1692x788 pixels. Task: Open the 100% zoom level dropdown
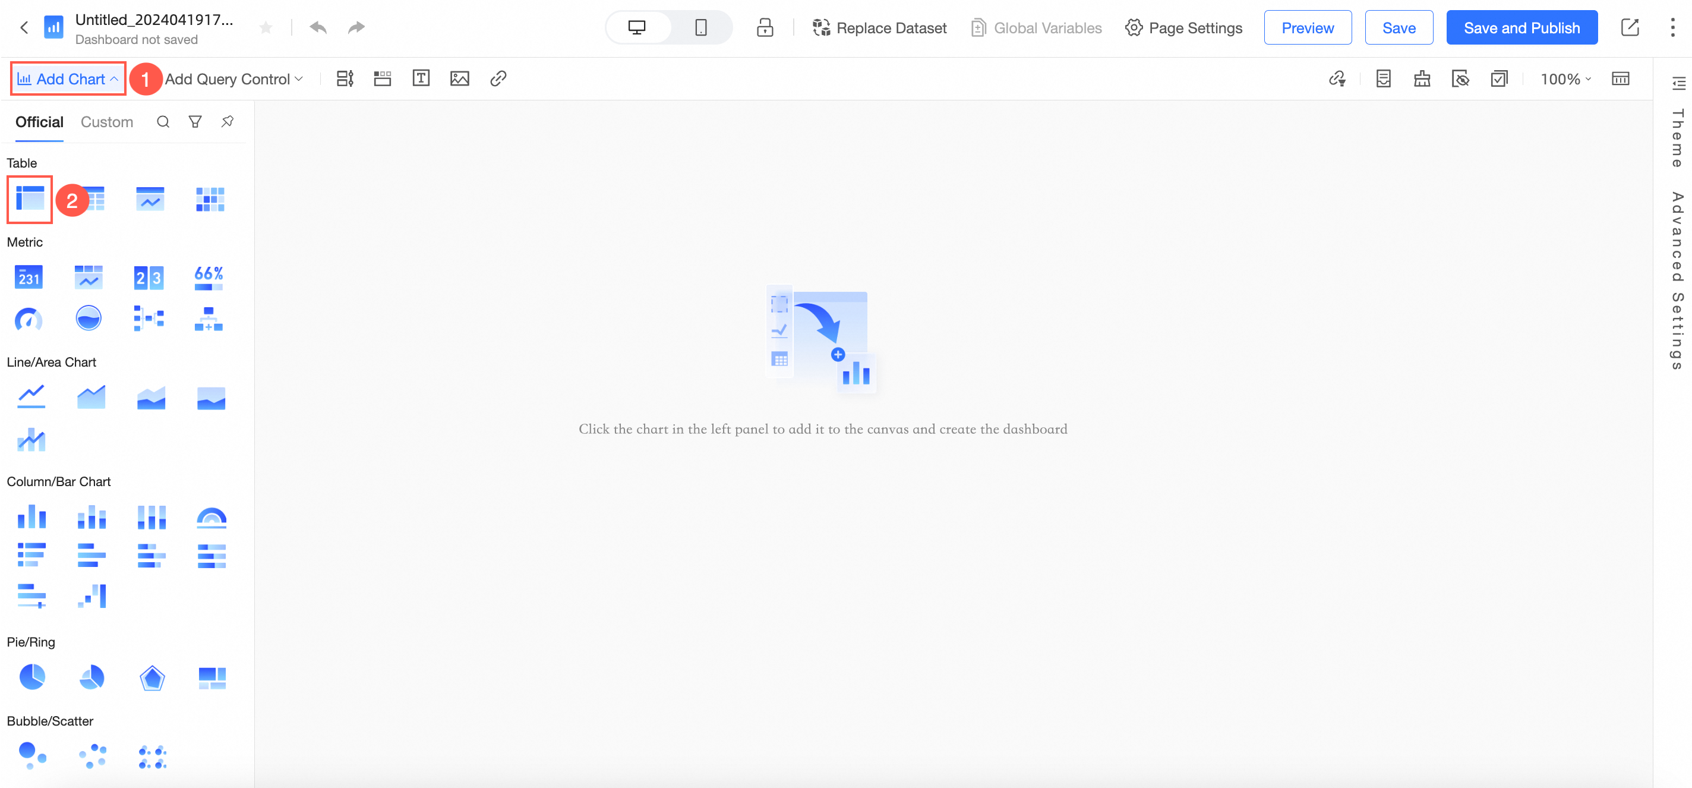(1565, 79)
